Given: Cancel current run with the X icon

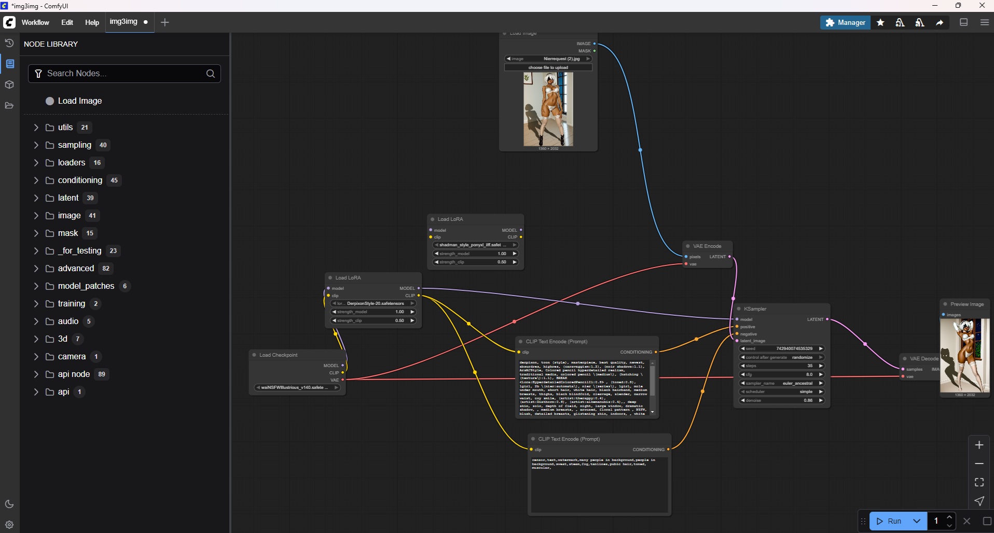Looking at the screenshot, I should pyautogui.click(x=967, y=521).
